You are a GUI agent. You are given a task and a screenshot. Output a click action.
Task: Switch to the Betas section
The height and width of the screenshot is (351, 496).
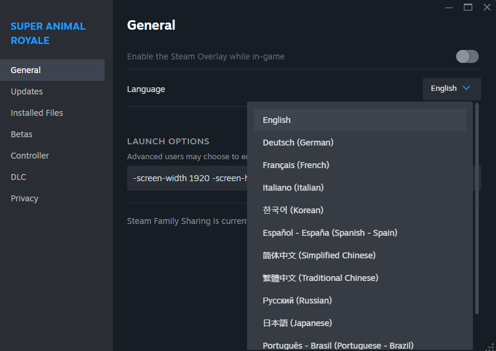point(52,134)
